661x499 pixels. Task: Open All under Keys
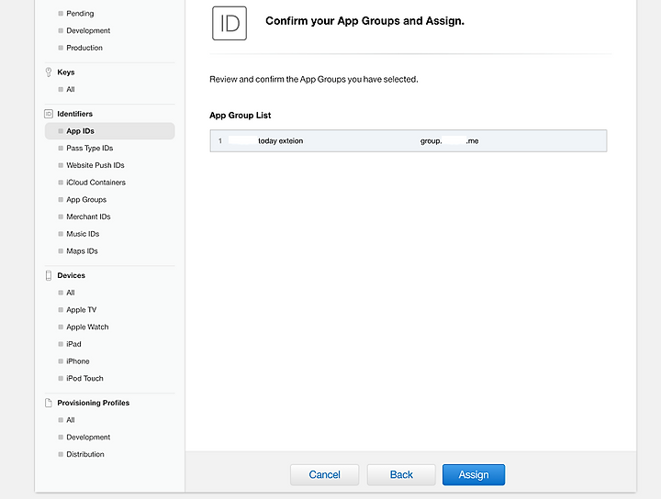pos(71,89)
